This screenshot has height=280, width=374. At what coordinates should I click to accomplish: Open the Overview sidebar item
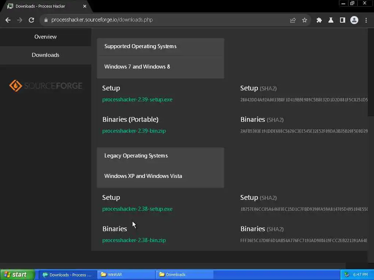45,37
